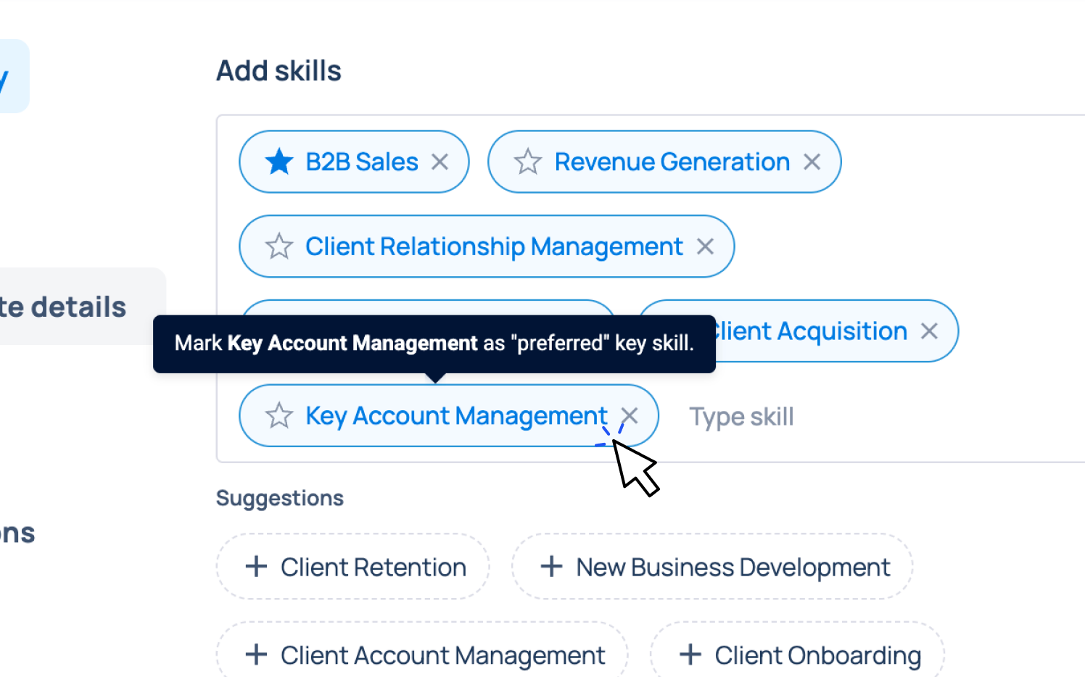Click plus icon beside New Business Development
Viewport: 1085px width, 677px height.
[551, 567]
